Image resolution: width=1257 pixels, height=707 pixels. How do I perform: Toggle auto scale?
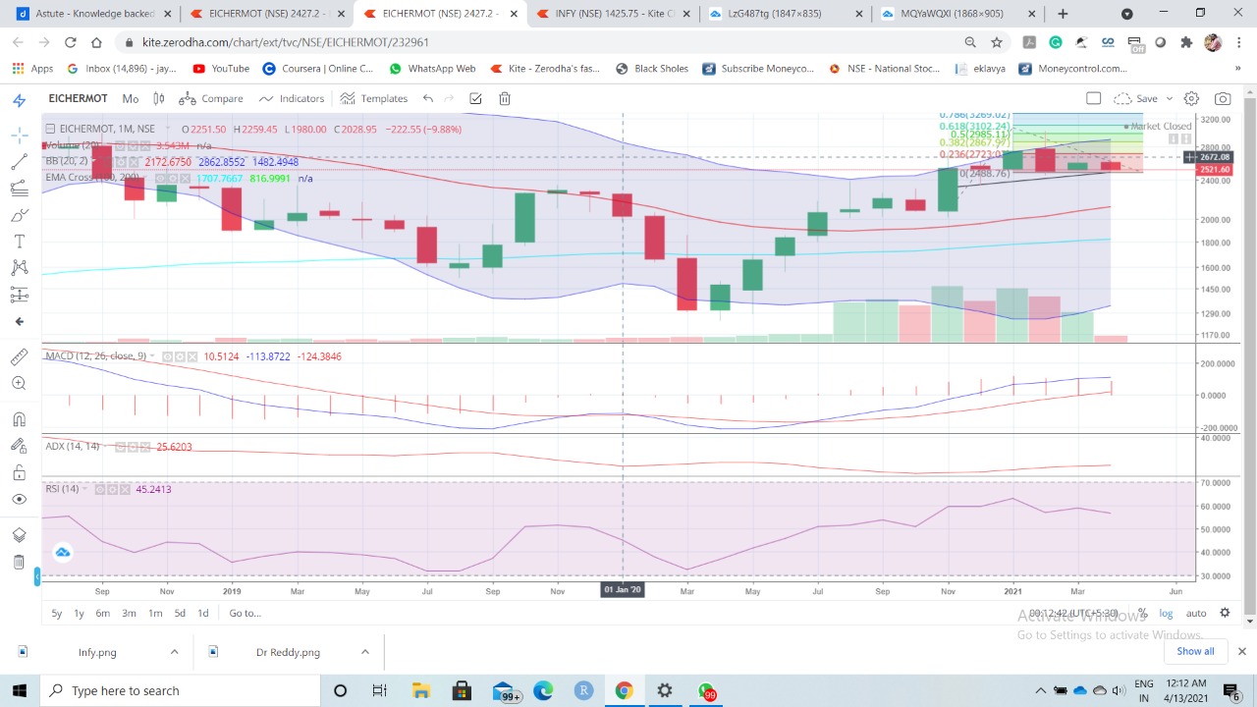(x=1196, y=613)
